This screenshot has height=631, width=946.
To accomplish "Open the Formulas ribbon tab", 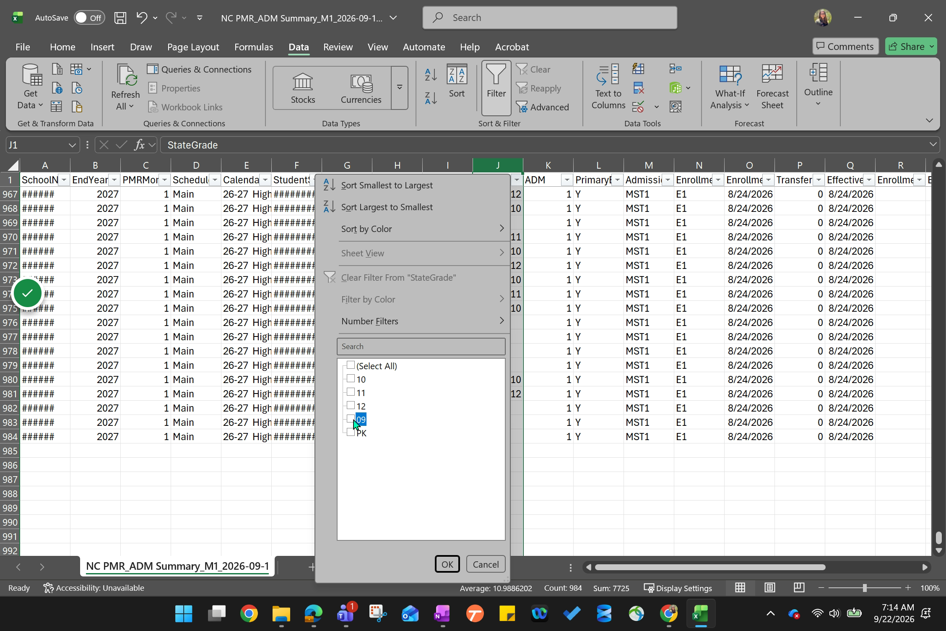I will pos(254,47).
